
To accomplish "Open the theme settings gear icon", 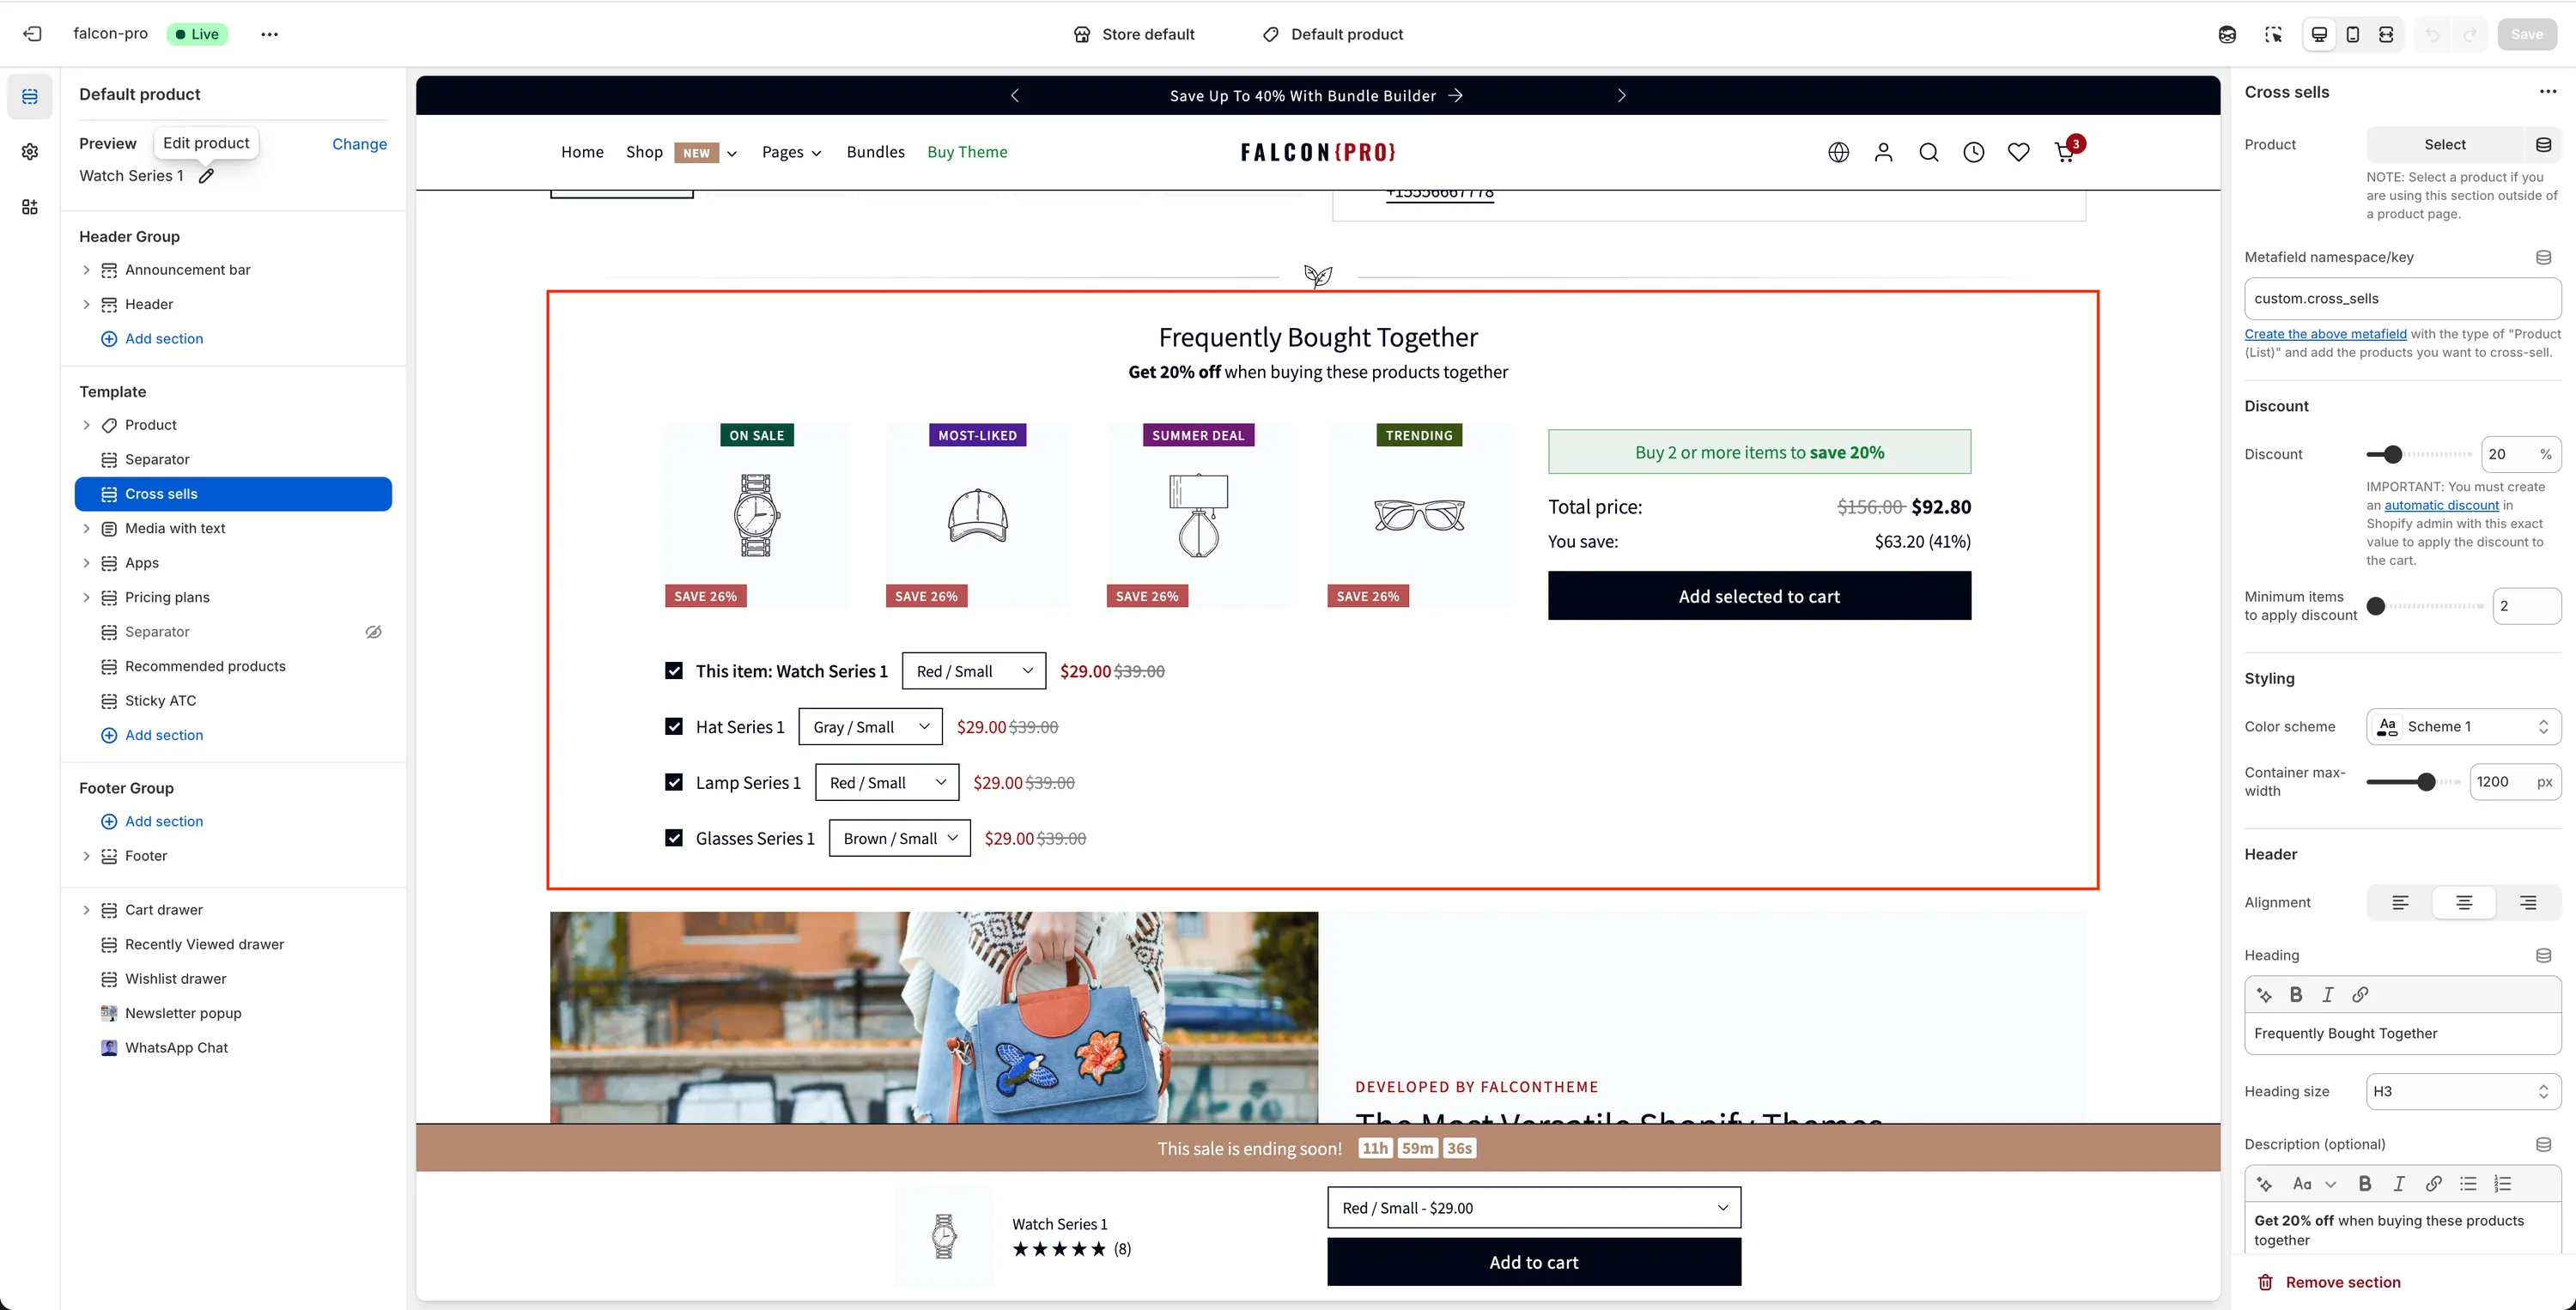I will pos(30,151).
